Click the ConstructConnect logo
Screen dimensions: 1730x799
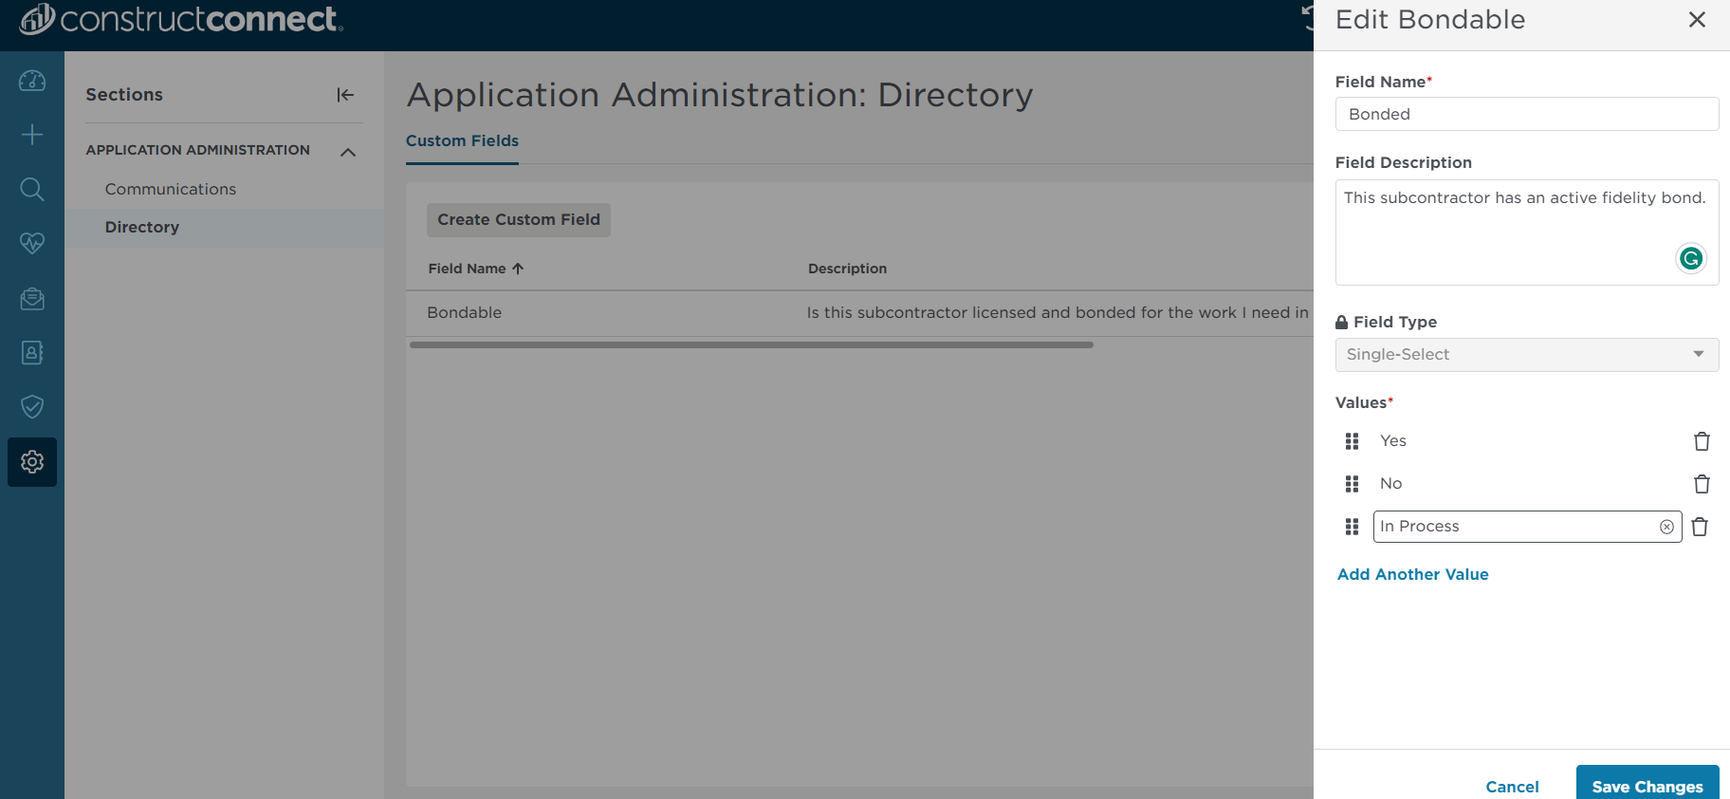coord(181,19)
